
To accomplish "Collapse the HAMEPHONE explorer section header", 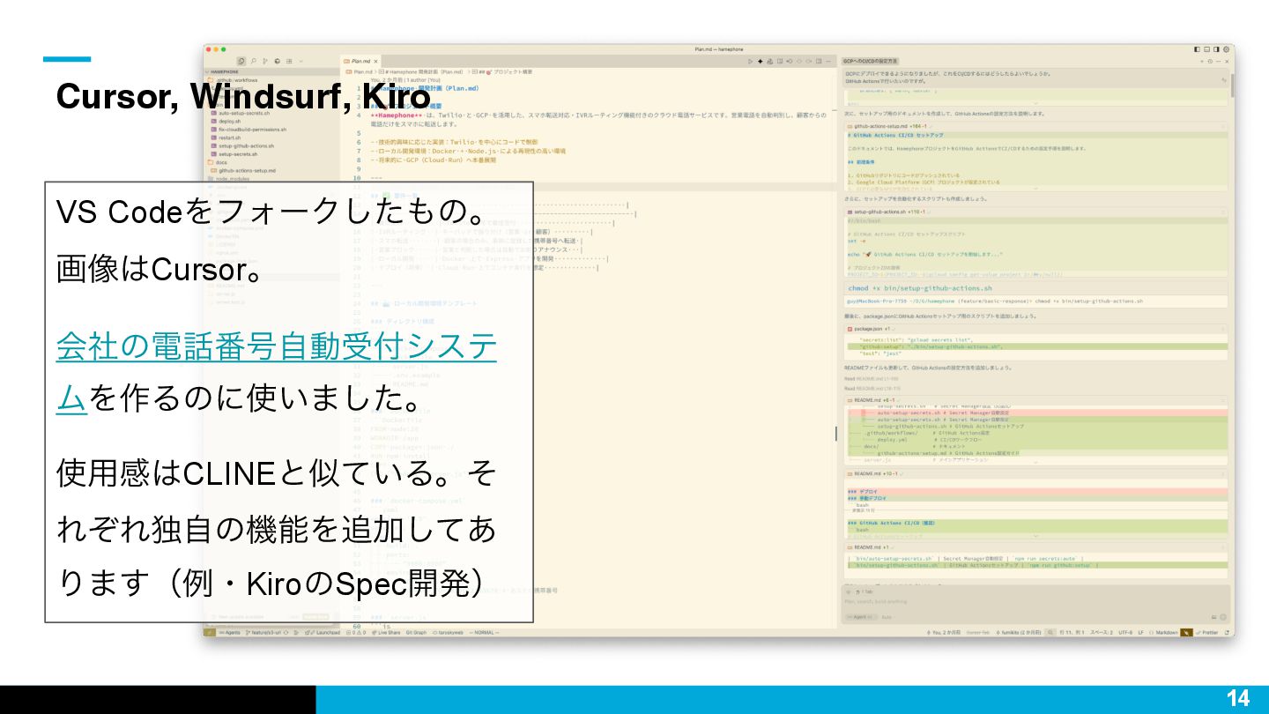I will point(272,71).
